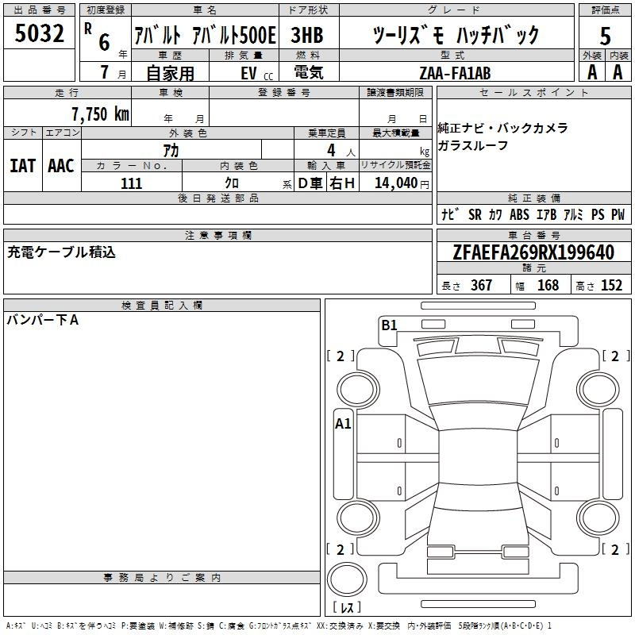
Task: Click recycle deposit 14,040円
Action: [x=402, y=183]
